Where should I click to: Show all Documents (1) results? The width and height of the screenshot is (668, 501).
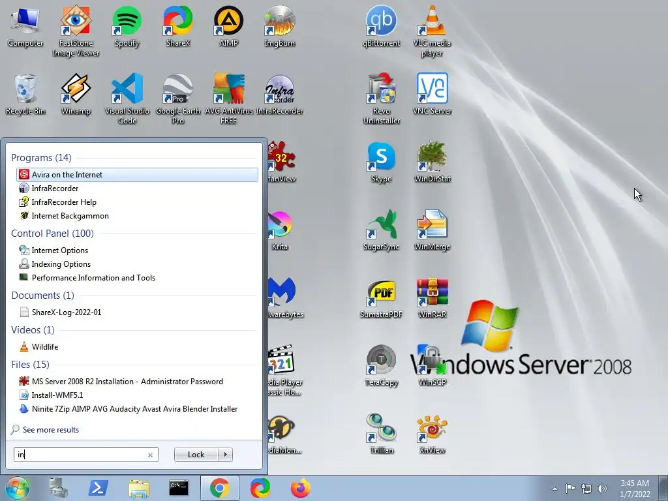[42, 296]
